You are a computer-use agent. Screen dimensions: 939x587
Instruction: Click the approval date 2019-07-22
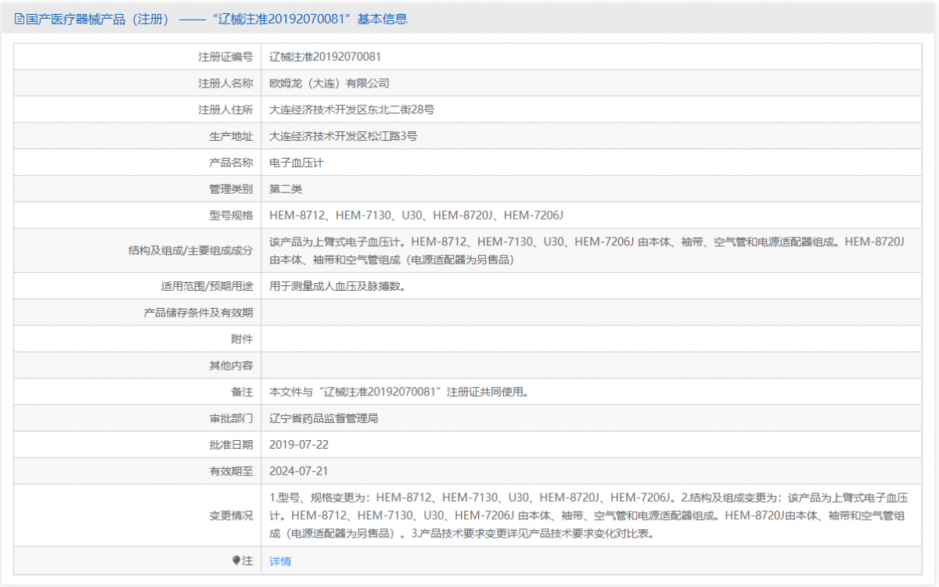coord(301,444)
